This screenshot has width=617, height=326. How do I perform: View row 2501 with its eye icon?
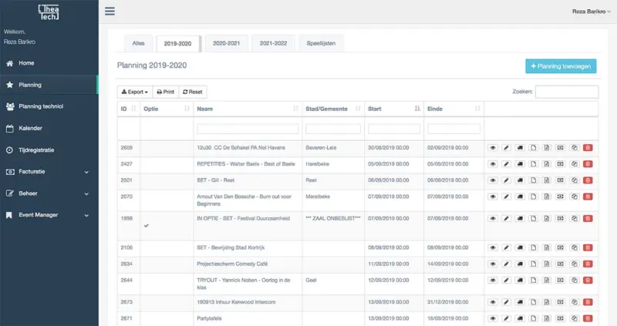493,180
